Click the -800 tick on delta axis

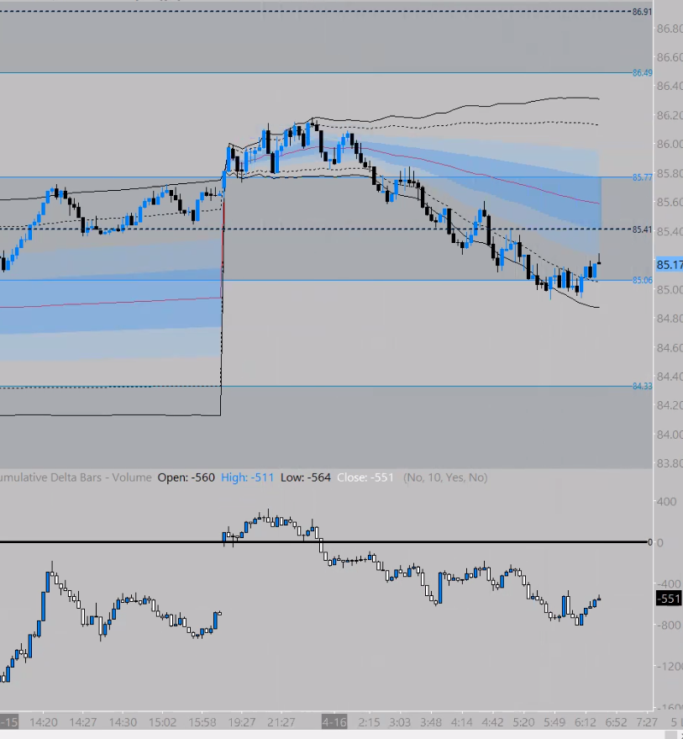pyautogui.click(x=670, y=625)
